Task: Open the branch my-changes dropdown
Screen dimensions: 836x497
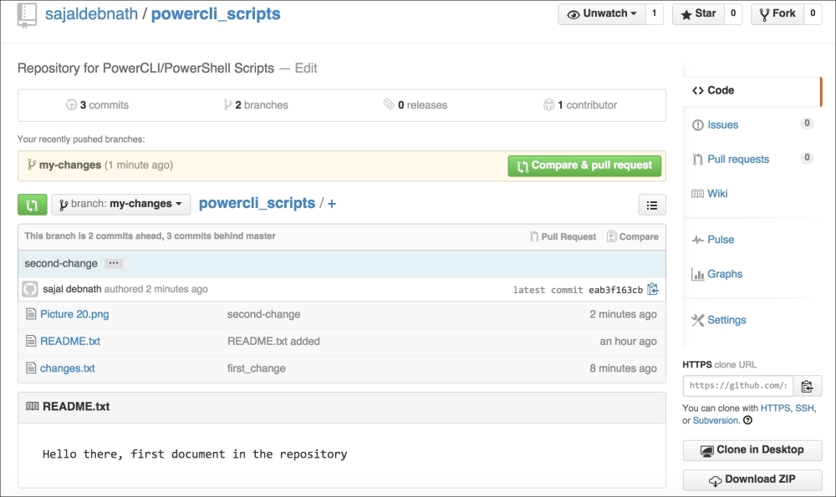Action: click(x=121, y=204)
